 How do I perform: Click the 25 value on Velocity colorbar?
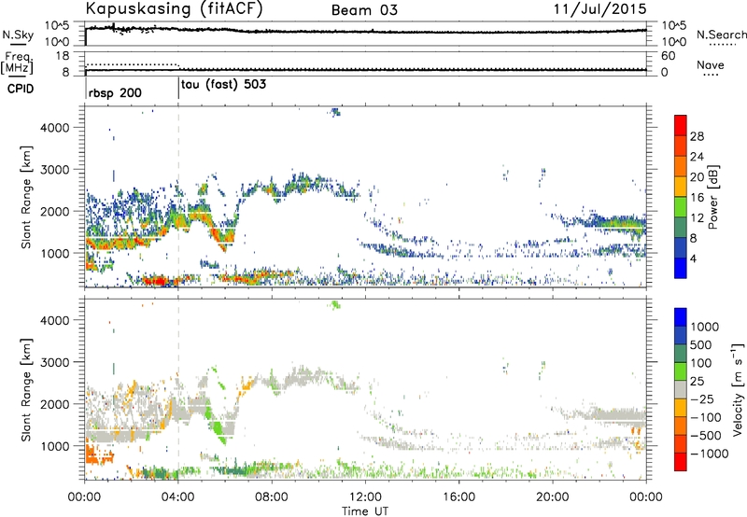click(x=697, y=381)
